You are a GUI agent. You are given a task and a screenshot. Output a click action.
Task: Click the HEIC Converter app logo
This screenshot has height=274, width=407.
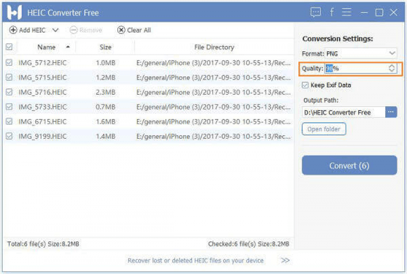(15, 12)
